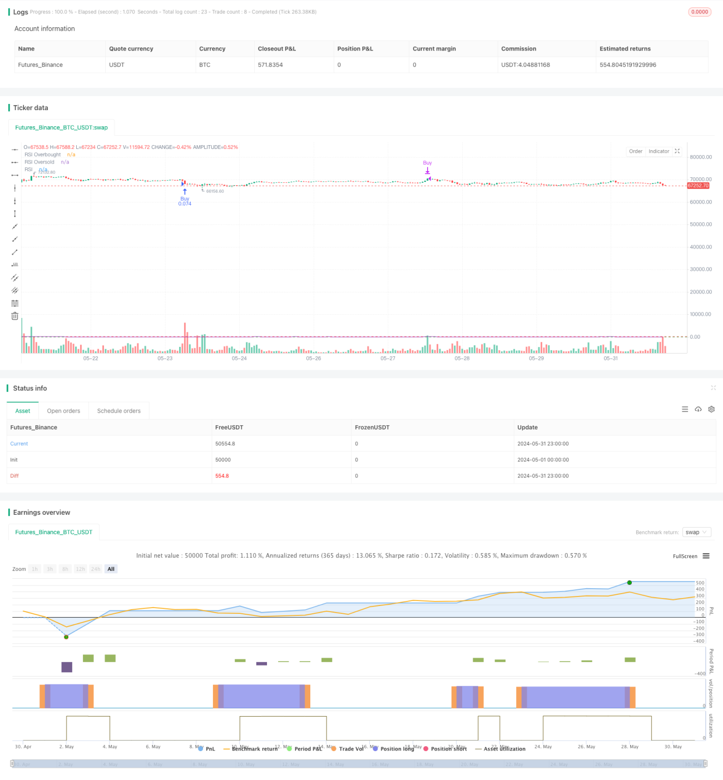Toggle the Position long legend series
The image size is (723, 780).
tap(393, 749)
